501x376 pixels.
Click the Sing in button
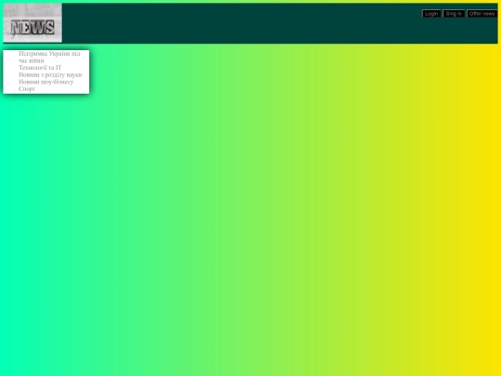coord(454,14)
